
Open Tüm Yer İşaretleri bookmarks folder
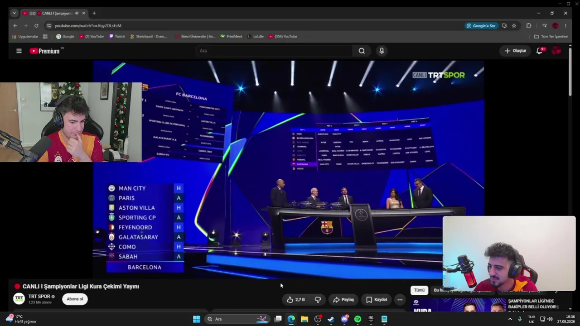(551, 36)
